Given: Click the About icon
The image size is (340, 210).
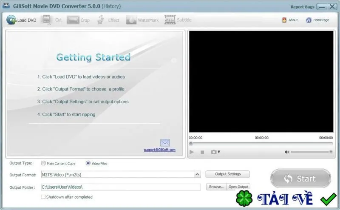Looking at the screenshot, I should click(284, 20).
